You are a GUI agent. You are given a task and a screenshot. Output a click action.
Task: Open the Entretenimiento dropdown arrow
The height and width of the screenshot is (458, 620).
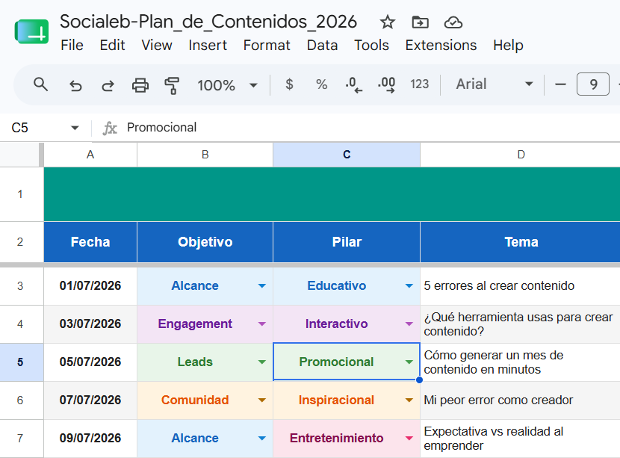pos(409,439)
